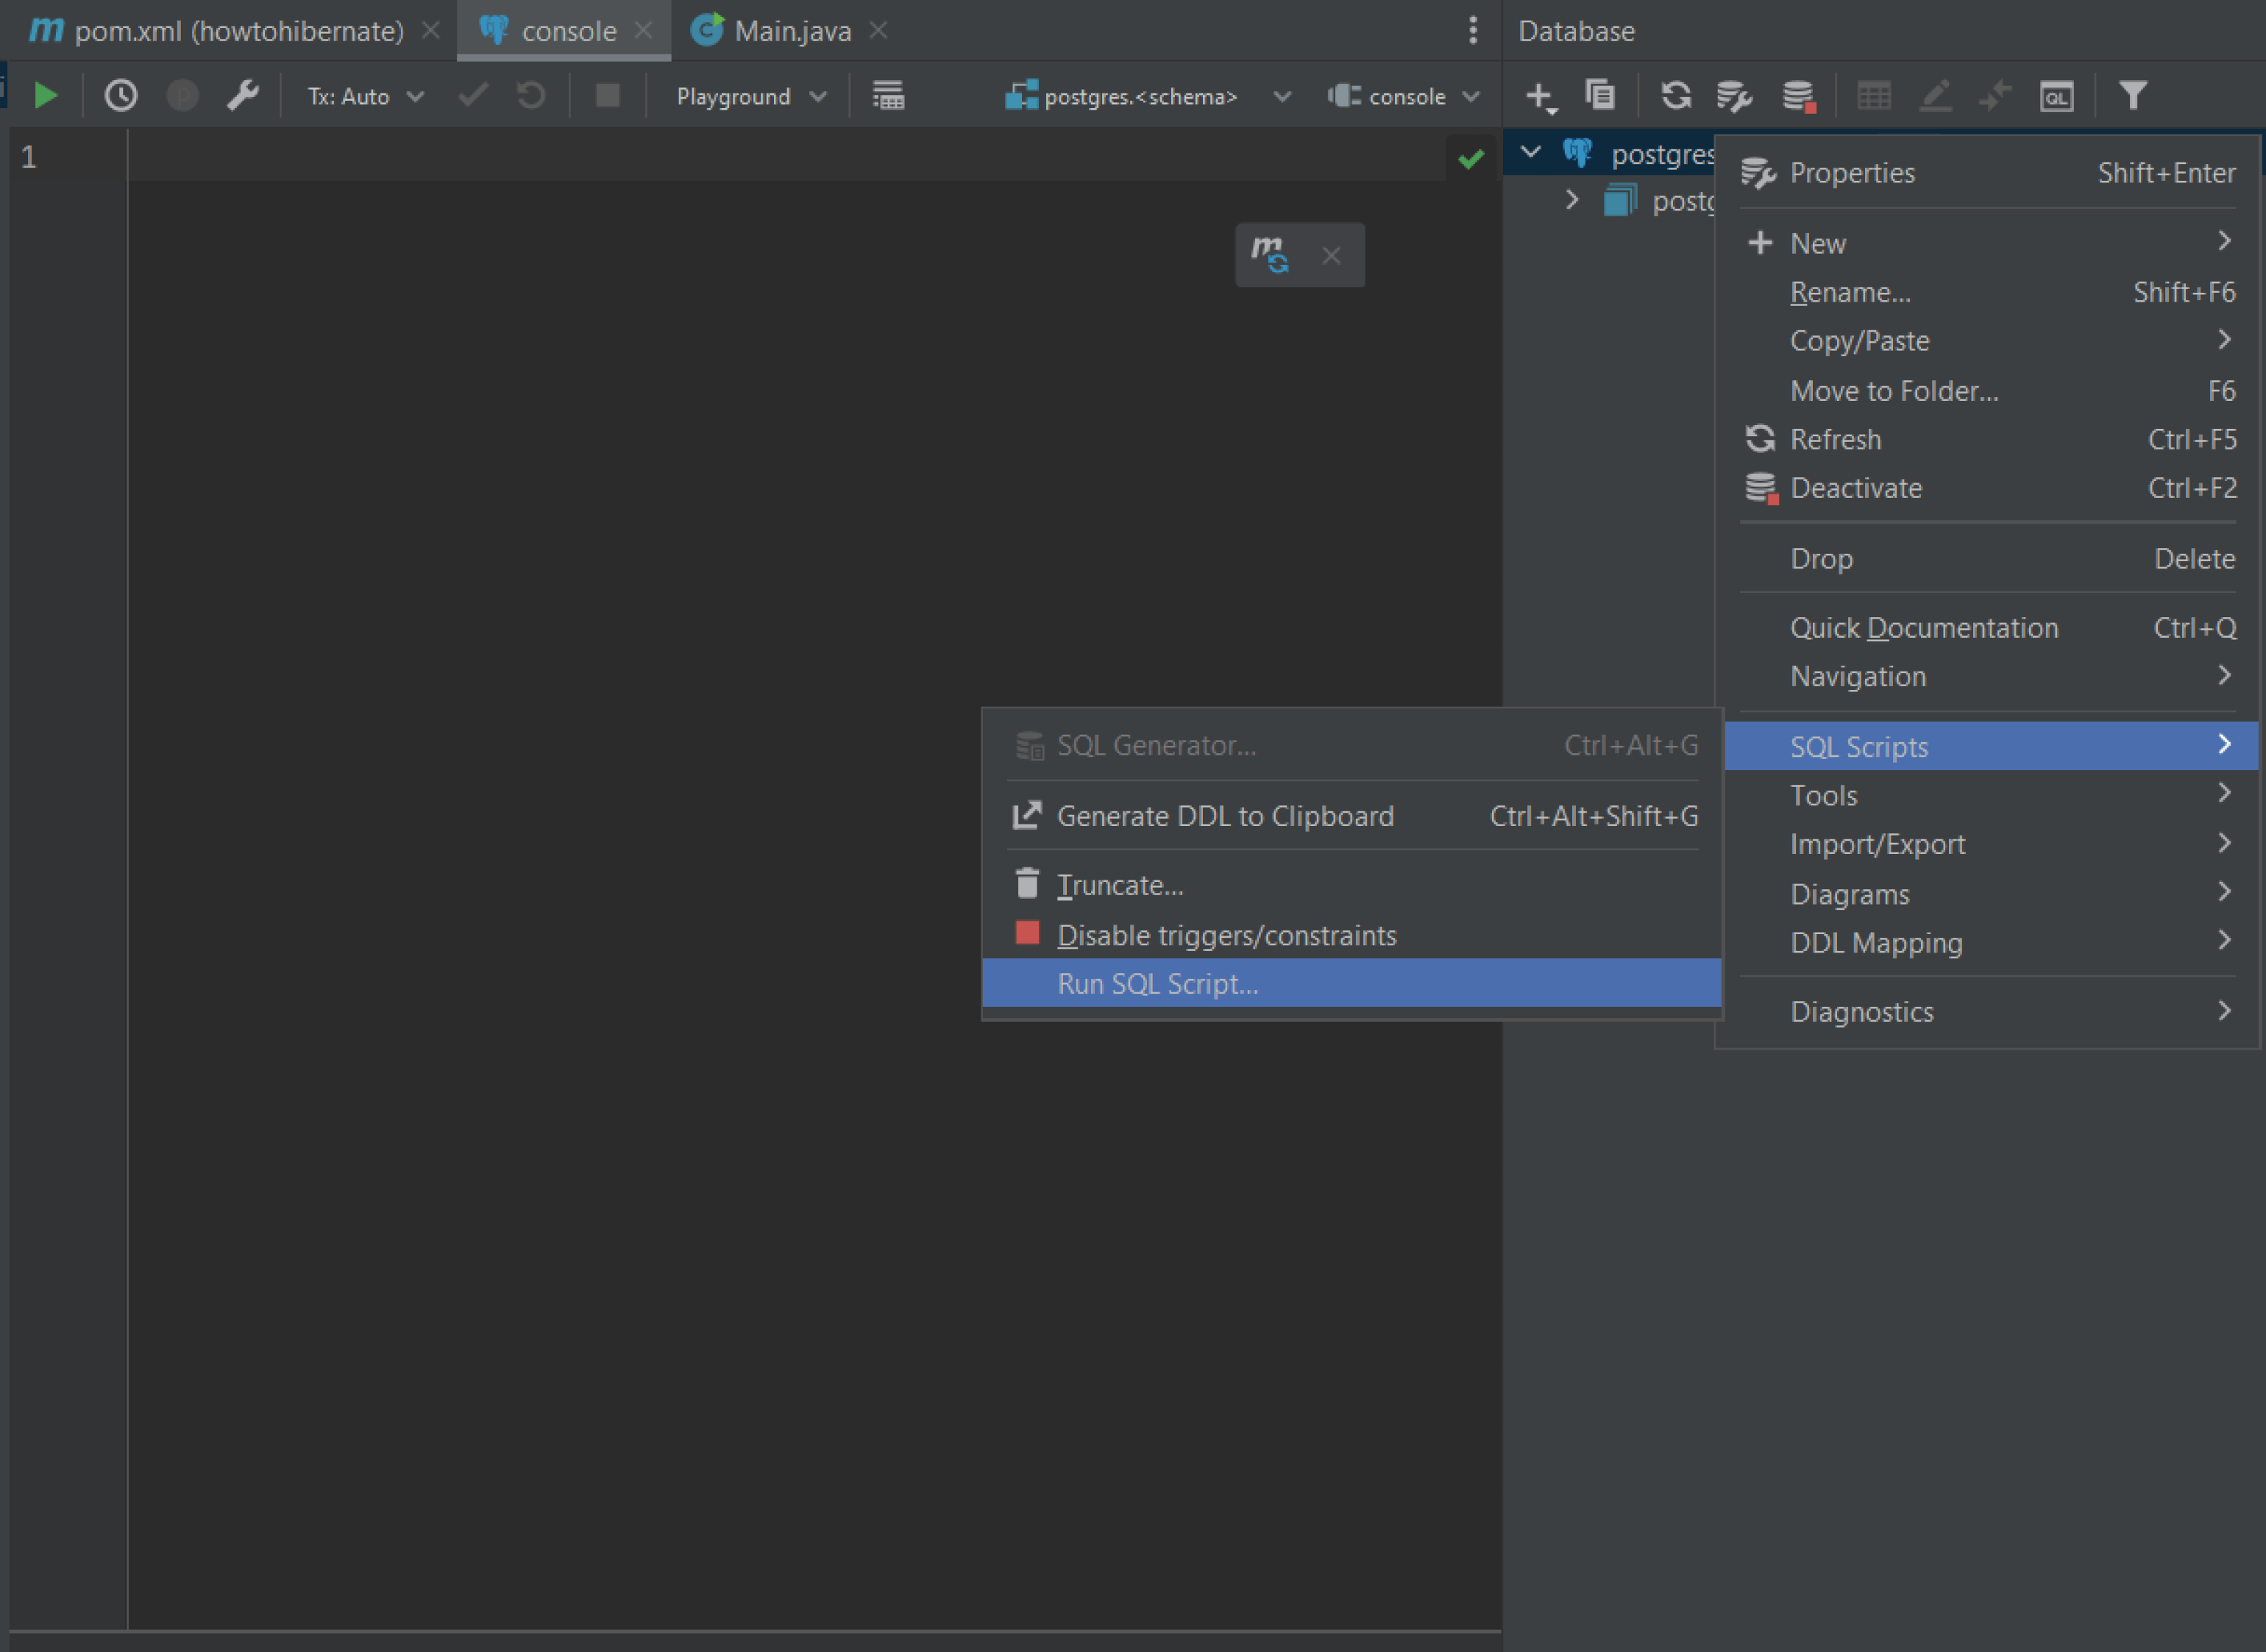Click the rollback arrow icon
Image resolution: width=2266 pixels, height=1652 pixels.
[531, 96]
